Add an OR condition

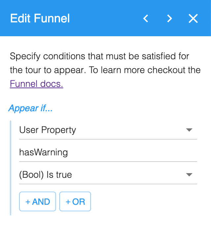pyautogui.click(x=75, y=201)
